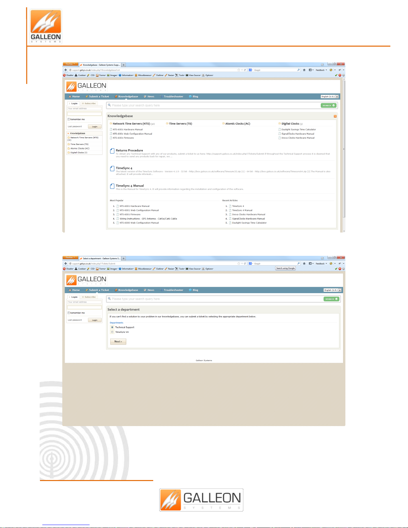Viewport: 408px width, 528px height.
Task: Open Miscellaneous dropdown in Knowledgebase window developer toolbar
Action: [143, 75]
